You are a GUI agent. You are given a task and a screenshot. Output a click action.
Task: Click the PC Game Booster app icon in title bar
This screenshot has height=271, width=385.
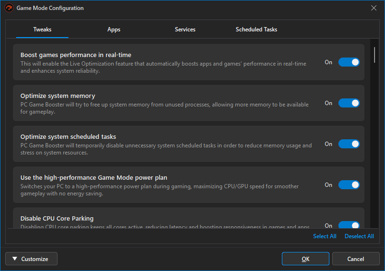tap(9, 8)
